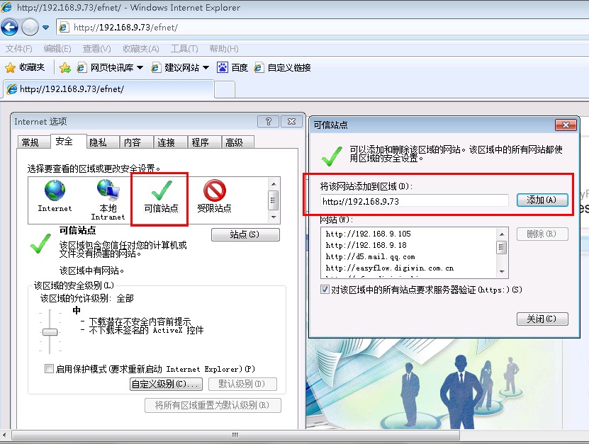Click the IE Back navigation arrow
The width and height of the screenshot is (589, 444).
[10, 28]
